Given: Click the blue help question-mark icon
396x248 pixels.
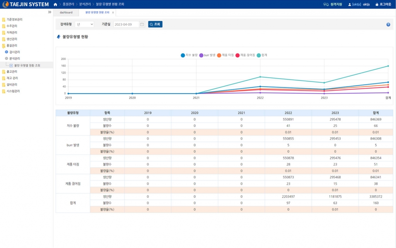Looking at the screenshot, I should (x=388, y=24).
